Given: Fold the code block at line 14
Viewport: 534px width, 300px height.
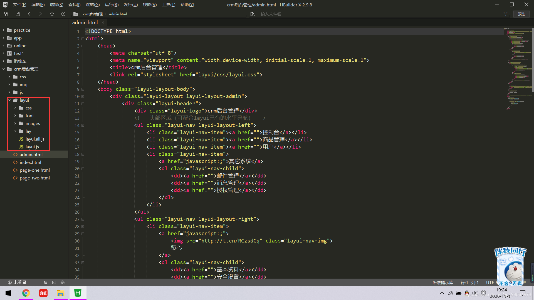Looking at the screenshot, I should point(83,125).
